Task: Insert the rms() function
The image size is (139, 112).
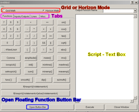Action: (x=64, y=58)
